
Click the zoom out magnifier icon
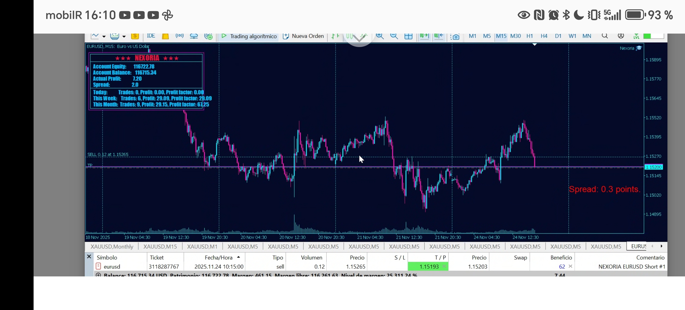[394, 36]
